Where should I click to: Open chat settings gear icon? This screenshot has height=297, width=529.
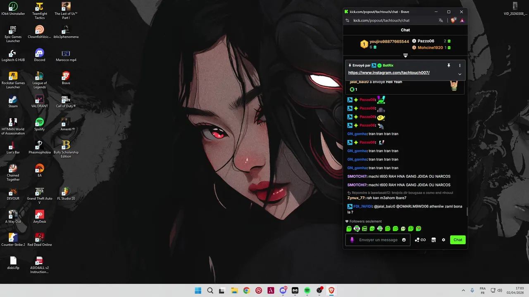point(443,240)
